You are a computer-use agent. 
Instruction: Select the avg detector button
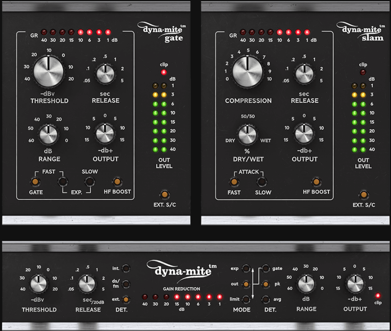pos(266,299)
